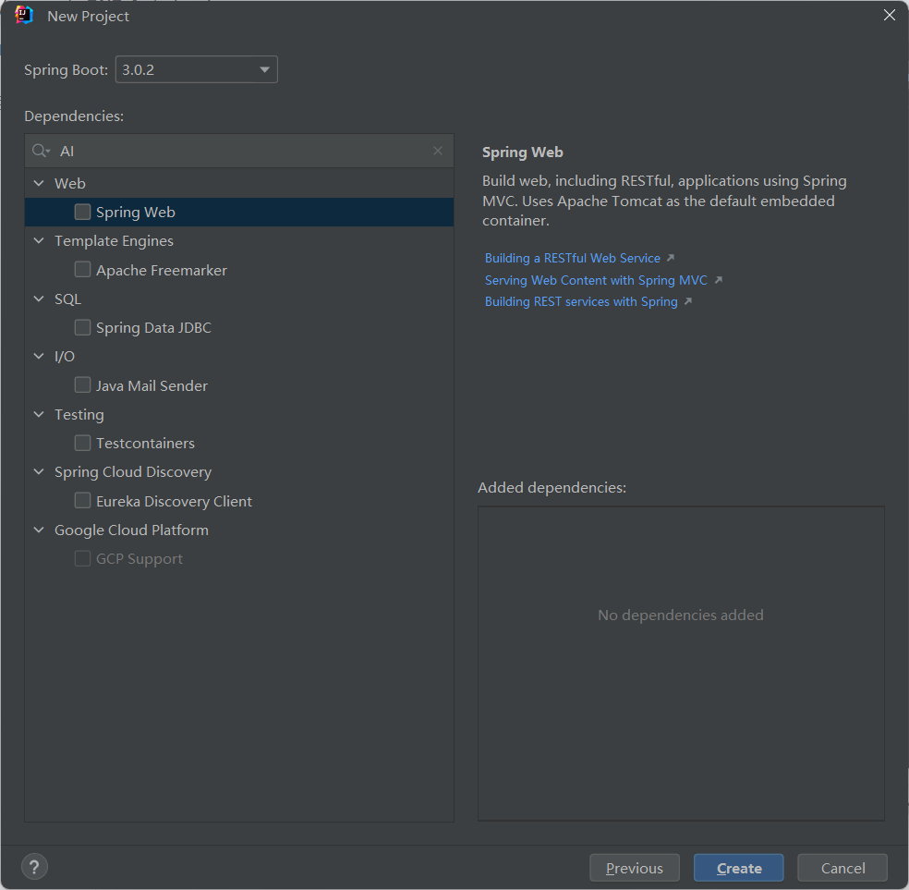Select the Apache Freemarker label
The width and height of the screenshot is (909, 890).
tap(162, 270)
